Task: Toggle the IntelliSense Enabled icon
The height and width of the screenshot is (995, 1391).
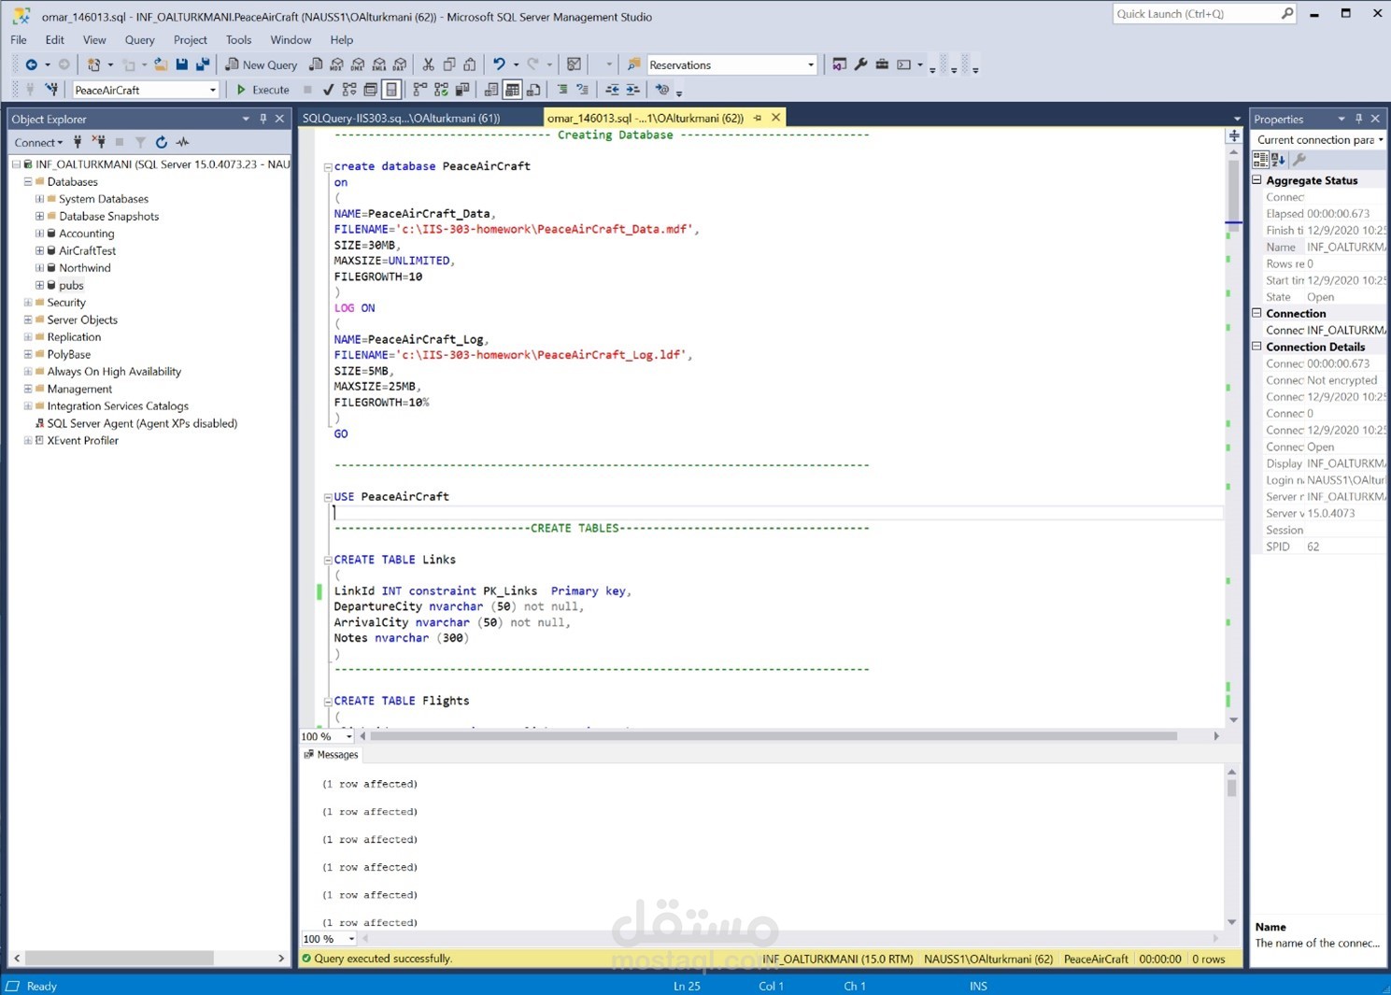Action: 391,90
